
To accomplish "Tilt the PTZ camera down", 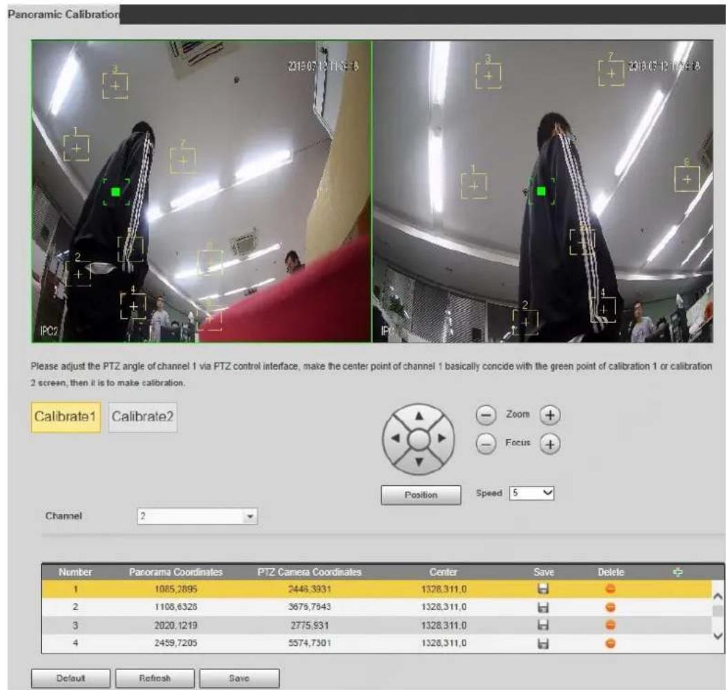I will click(419, 462).
